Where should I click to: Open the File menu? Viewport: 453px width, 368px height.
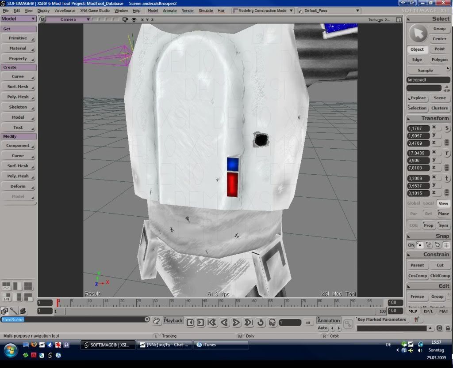pos(6,11)
